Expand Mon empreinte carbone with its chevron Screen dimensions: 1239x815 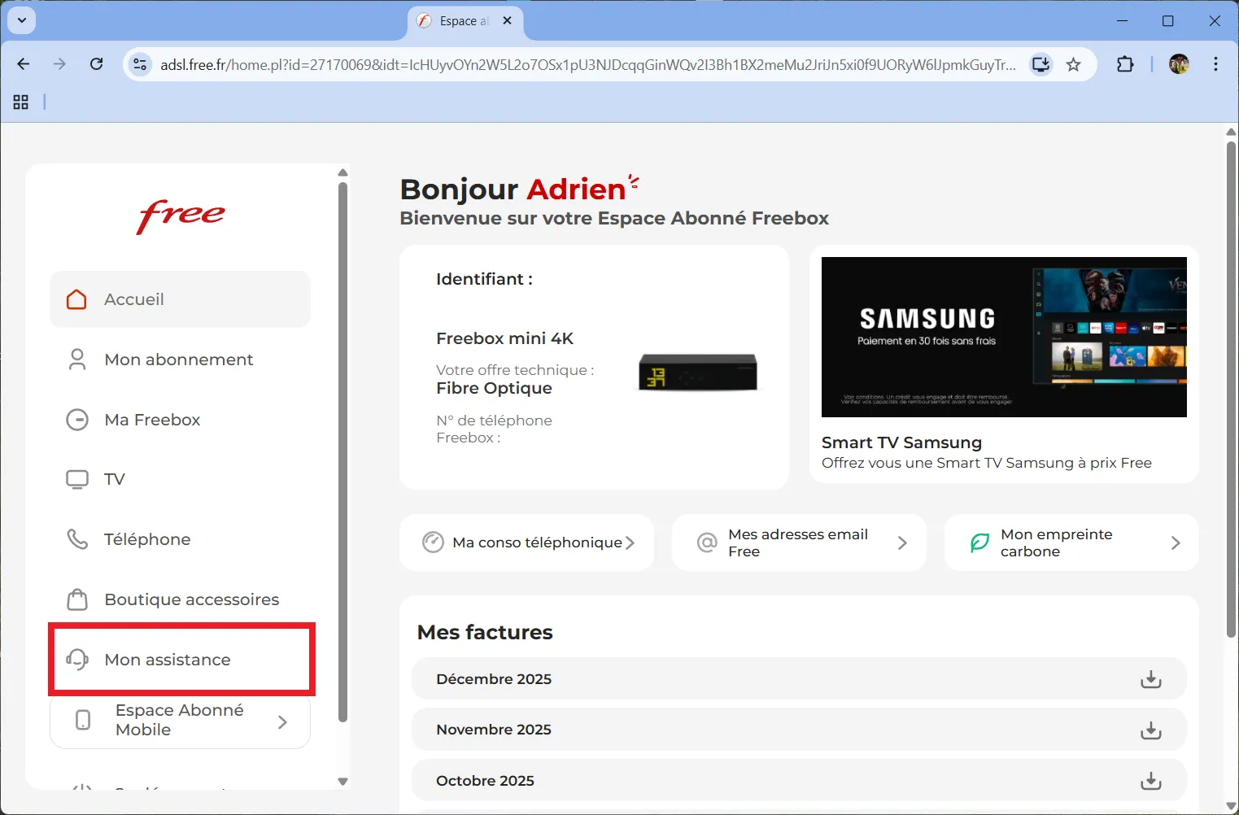coord(1175,542)
